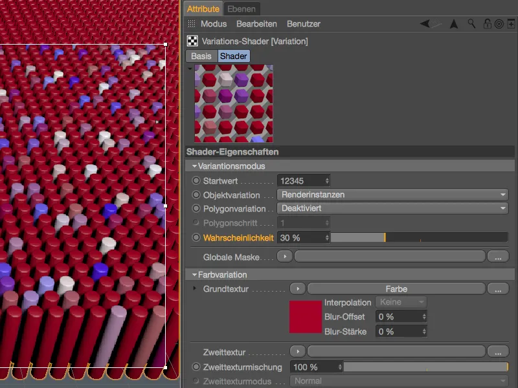Click the magnifier search icon
Viewport: 518px width, 388px height.
[471, 24]
